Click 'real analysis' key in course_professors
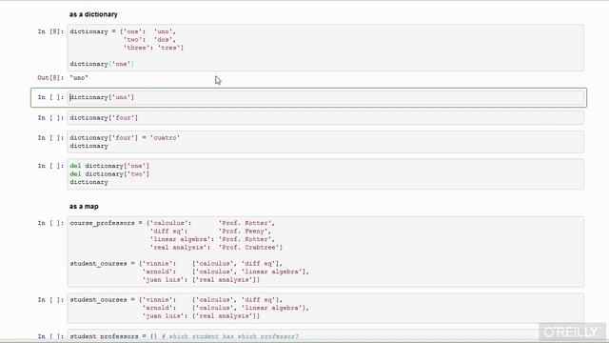 [180, 248]
